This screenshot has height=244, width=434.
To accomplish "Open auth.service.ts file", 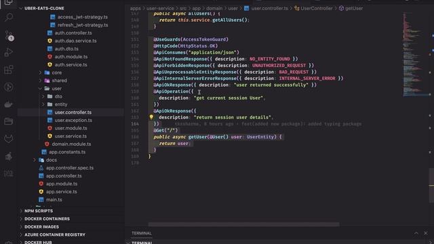I will (x=71, y=64).
